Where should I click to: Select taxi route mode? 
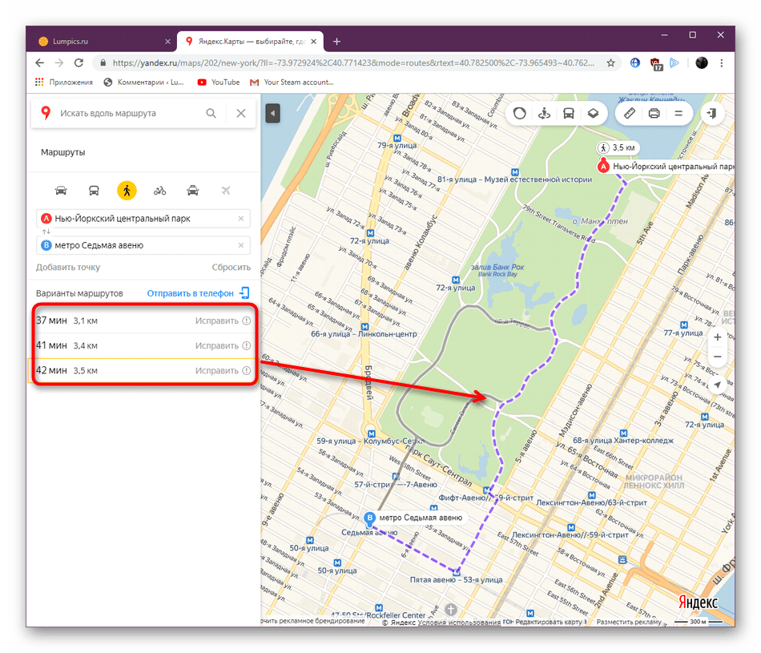(x=193, y=191)
